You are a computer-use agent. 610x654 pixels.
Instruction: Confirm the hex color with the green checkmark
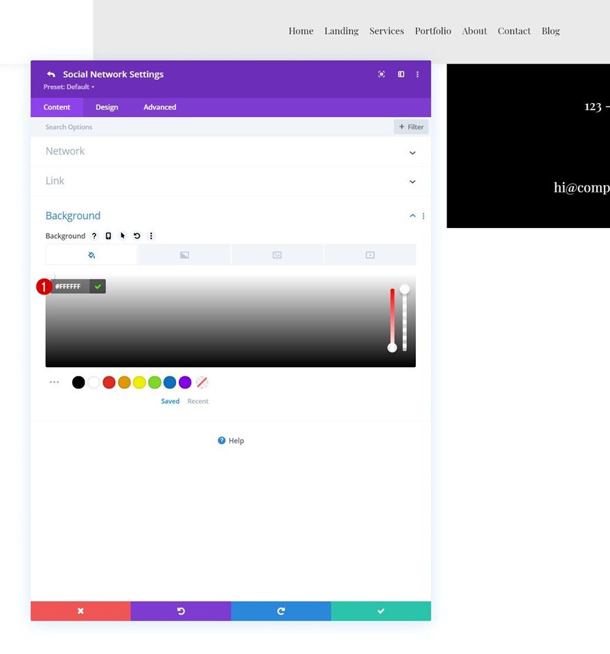(x=97, y=286)
